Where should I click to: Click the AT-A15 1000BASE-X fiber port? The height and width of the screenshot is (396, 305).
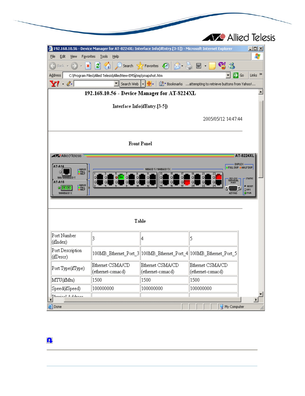click(x=66, y=188)
